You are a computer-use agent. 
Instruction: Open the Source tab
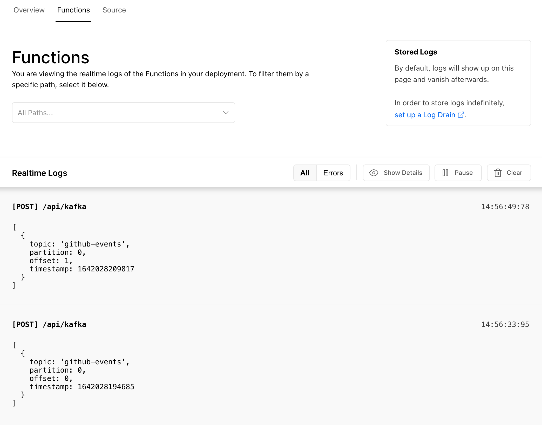tap(114, 10)
